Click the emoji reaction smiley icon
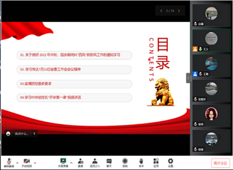233x170 pixels. pos(8,133)
